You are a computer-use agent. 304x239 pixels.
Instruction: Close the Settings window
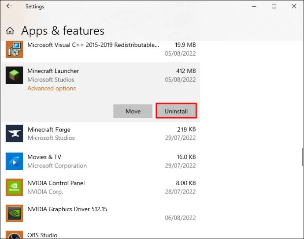tap(294, 6)
